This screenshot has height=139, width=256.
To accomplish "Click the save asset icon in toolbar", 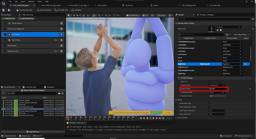I will coord(3,10).
